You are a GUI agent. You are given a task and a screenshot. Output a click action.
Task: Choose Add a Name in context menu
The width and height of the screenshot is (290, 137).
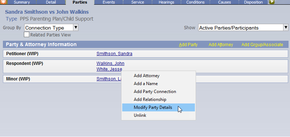(x=158, y=84)
